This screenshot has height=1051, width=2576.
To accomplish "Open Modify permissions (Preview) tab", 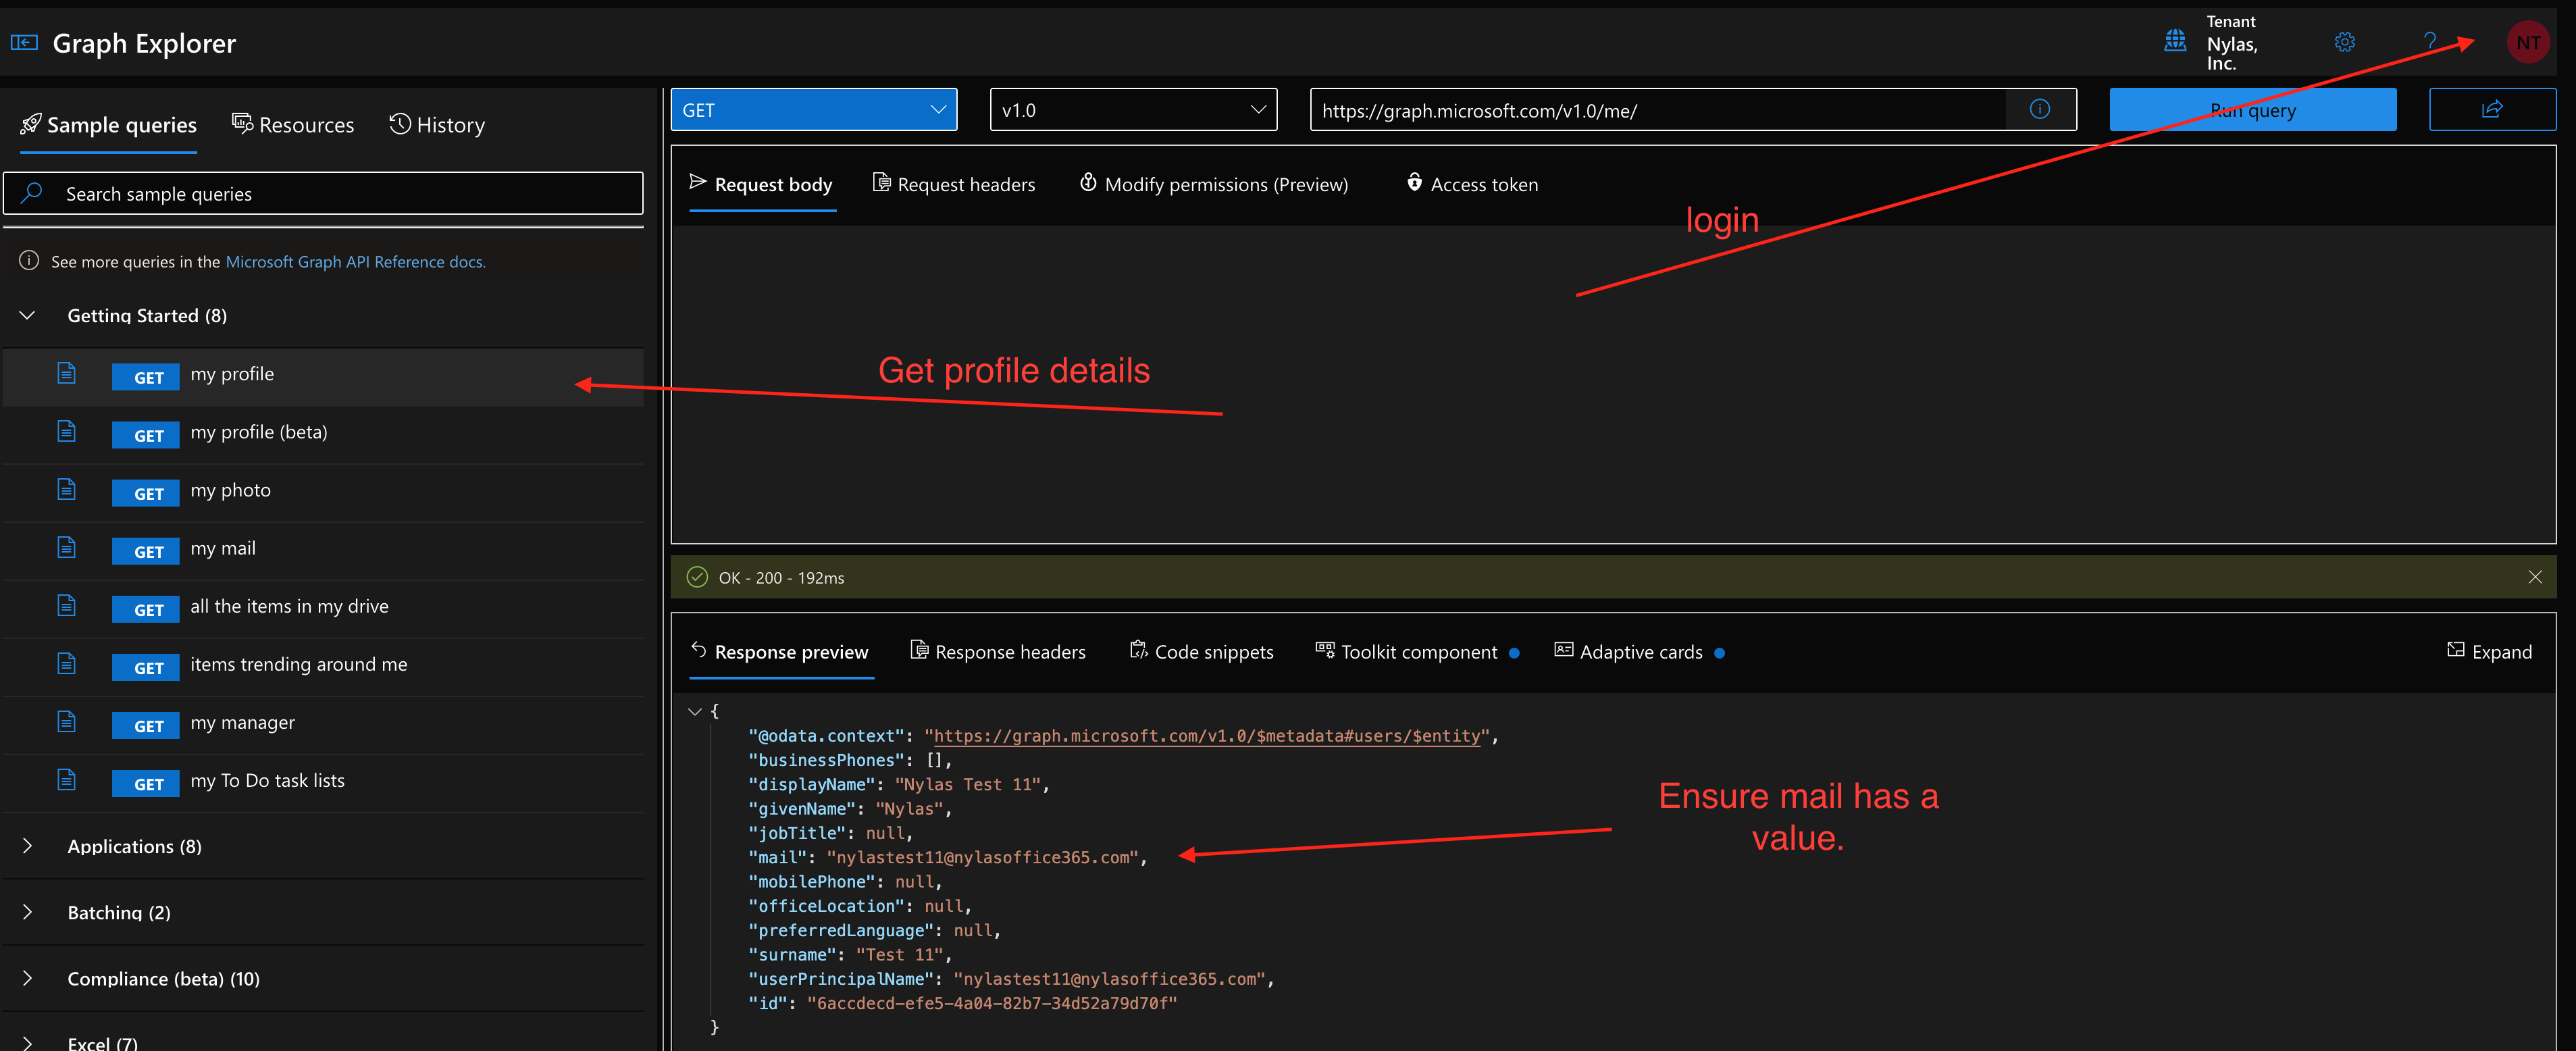I will (1213, 184).
